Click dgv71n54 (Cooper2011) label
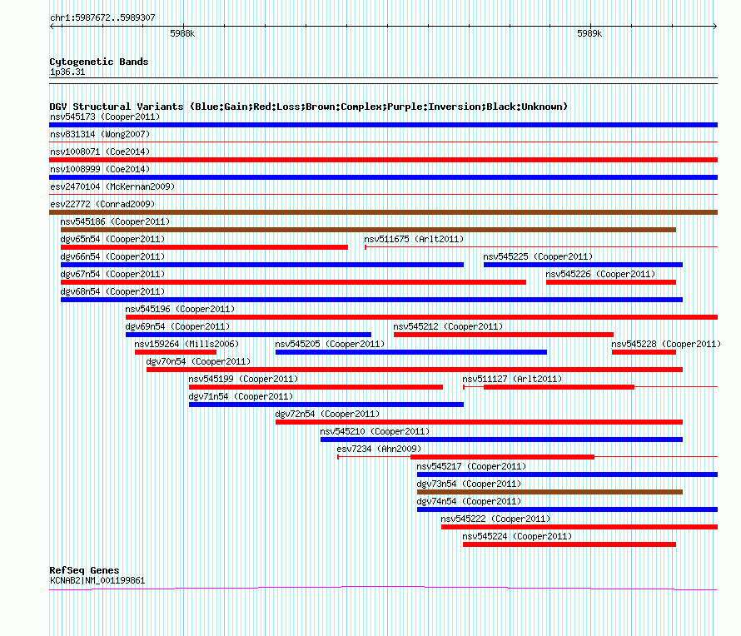 tap(241, 396)
